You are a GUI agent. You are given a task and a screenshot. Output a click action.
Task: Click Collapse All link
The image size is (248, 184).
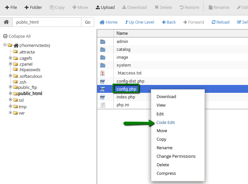(x=17, y=36)
